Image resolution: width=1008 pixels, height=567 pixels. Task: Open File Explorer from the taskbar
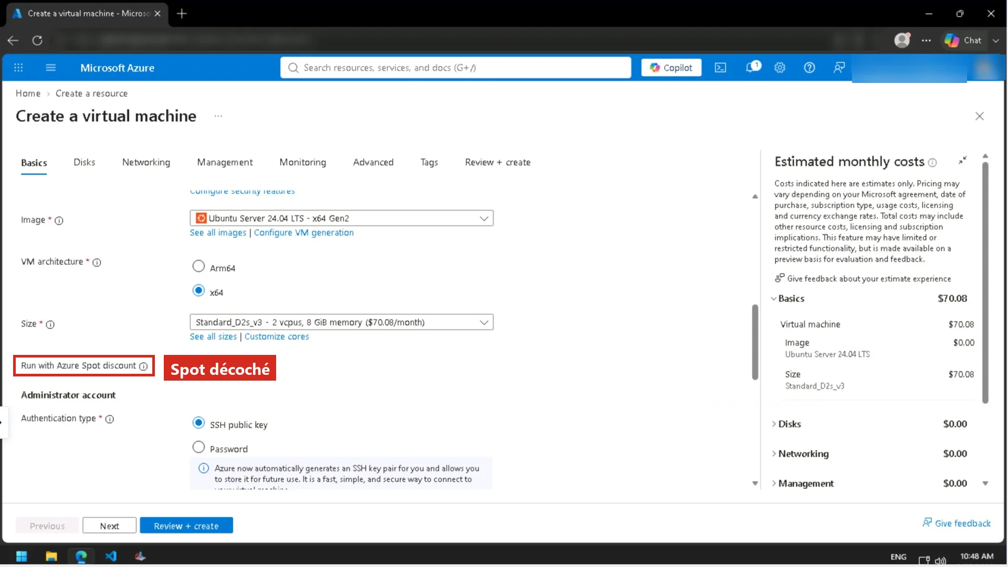[x=51, y=556]
